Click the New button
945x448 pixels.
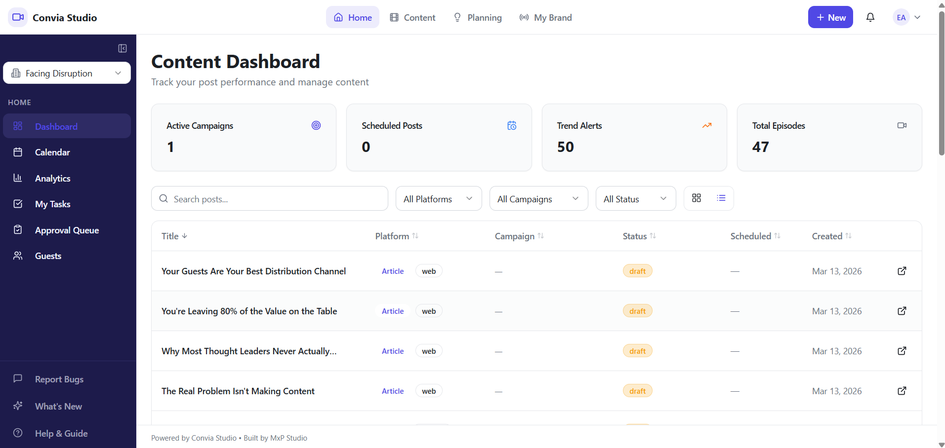pos(830,17)
